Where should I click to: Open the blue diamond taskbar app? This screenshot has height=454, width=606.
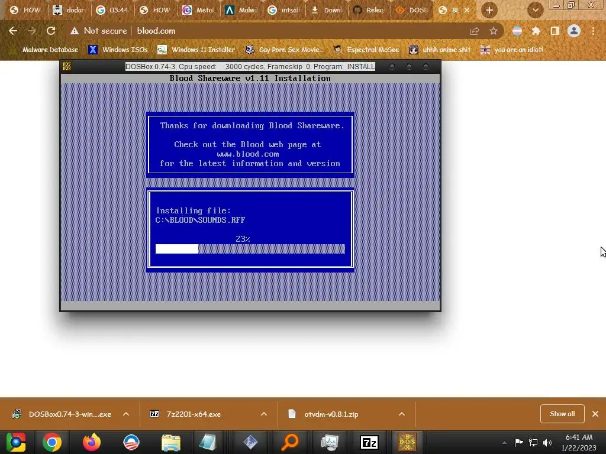[250, 442]
